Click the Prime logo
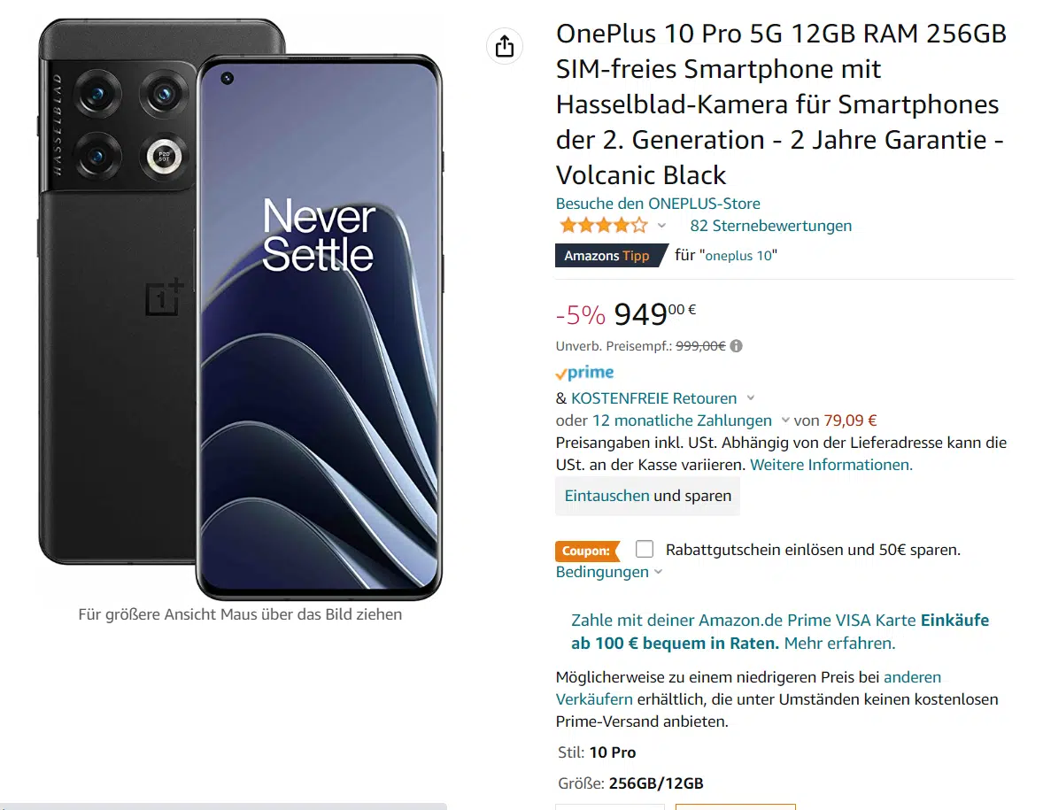This screenshot has width=1043, height=810. pyautogui.click(x=585, y=373)
